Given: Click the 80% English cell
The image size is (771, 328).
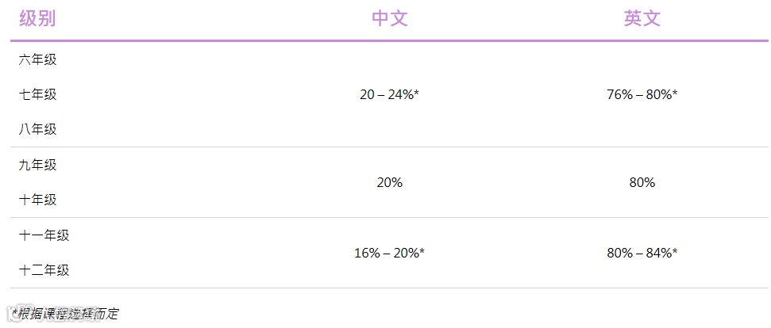Looking at the screenshot, I should [642, 182].
